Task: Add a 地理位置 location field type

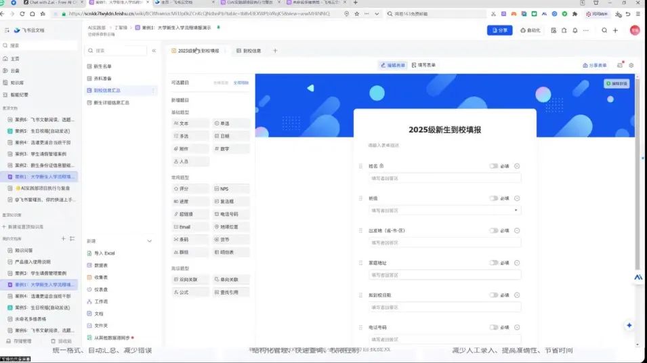Action: 231,227
